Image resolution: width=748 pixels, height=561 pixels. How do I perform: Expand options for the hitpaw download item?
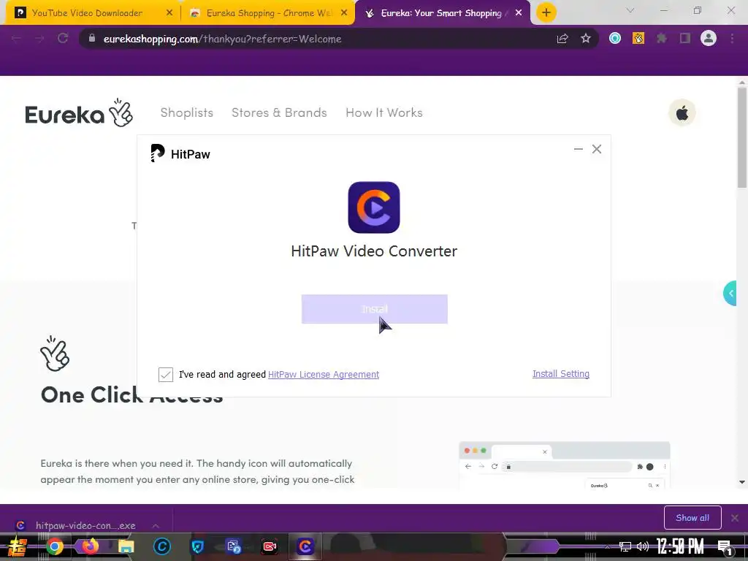pyautogui.click(x=156, y=525)
